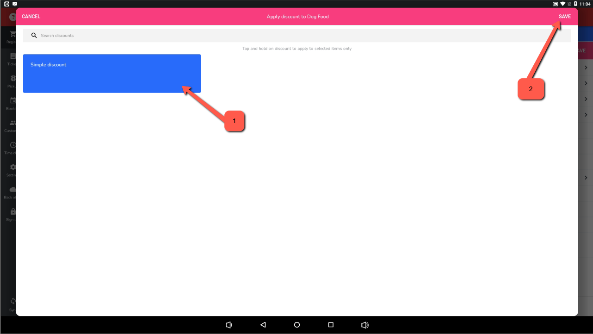Tap the Sync icon in sidebar
Image resolution: width=593 pixels, height=334 pixels.
pos(12,302)
